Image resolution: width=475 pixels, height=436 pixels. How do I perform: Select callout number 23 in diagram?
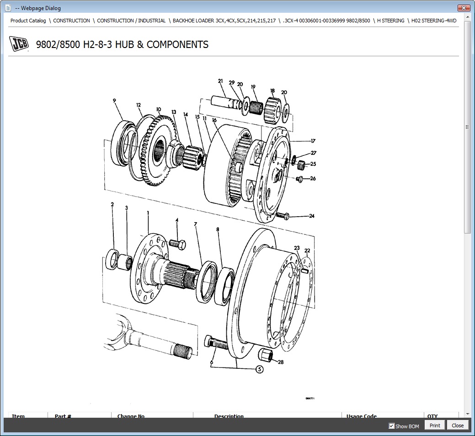click(297, 248)
